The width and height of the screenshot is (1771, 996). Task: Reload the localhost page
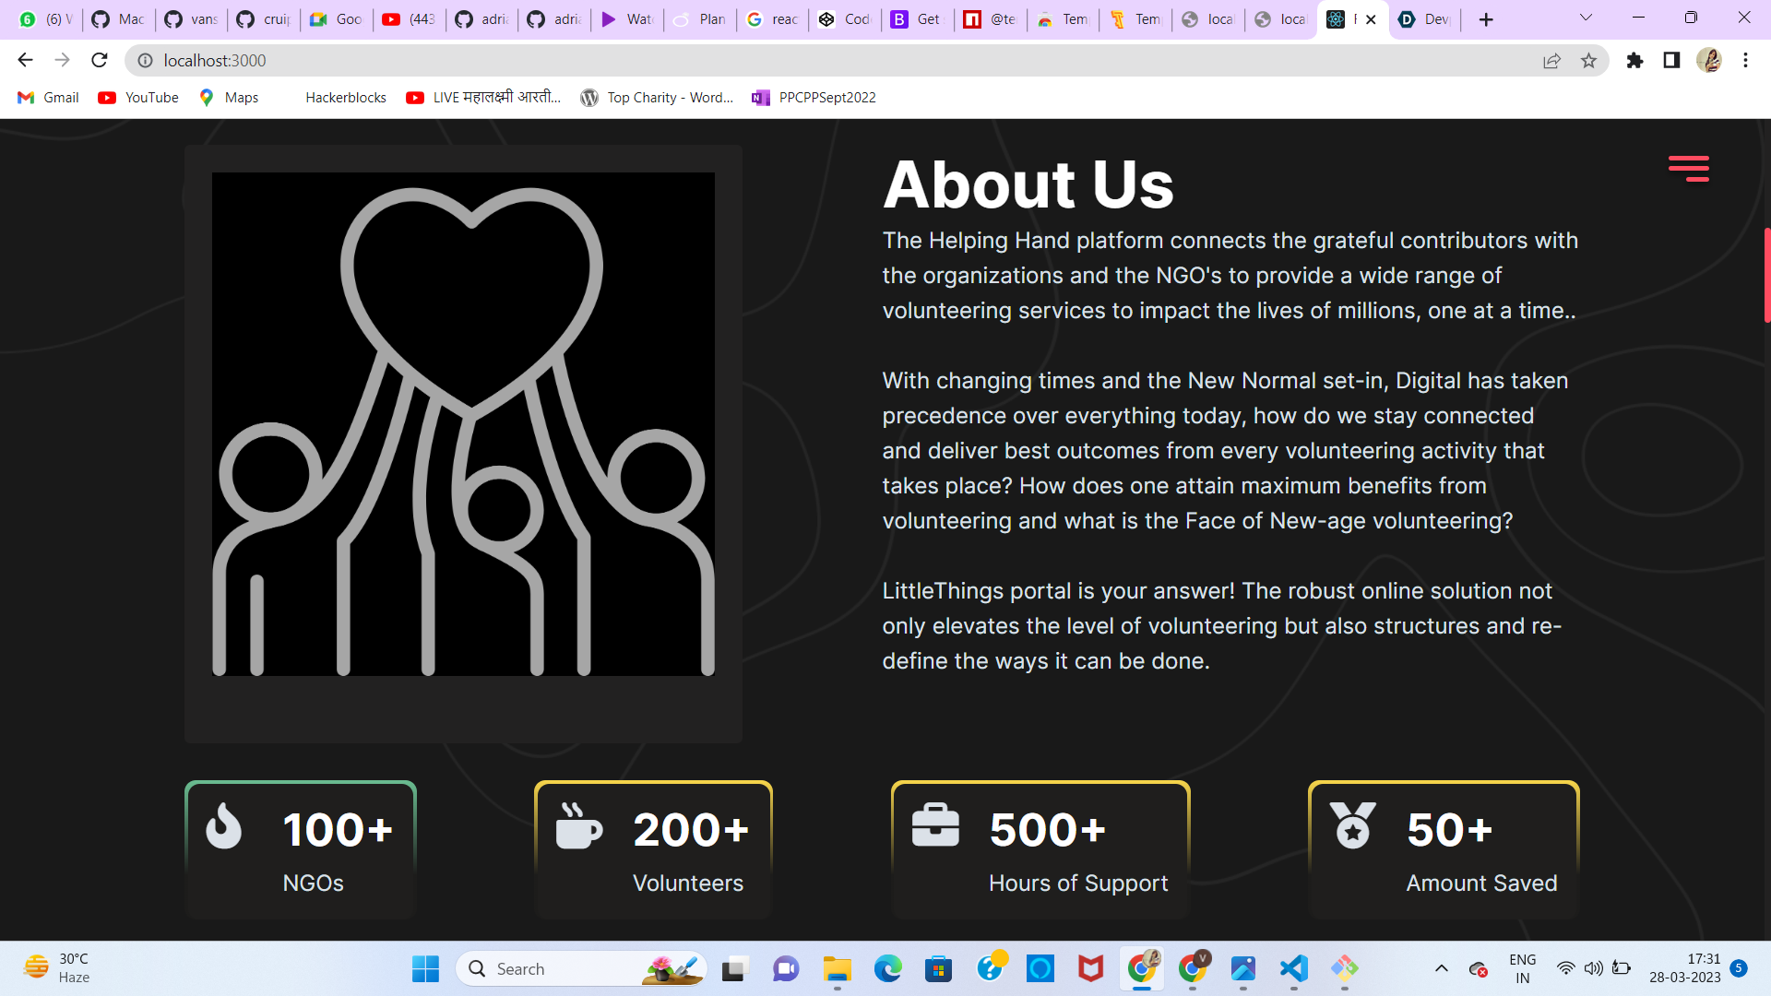pos(100,61)
